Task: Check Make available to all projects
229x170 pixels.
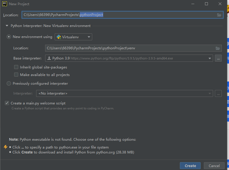Action: [16, 75]
